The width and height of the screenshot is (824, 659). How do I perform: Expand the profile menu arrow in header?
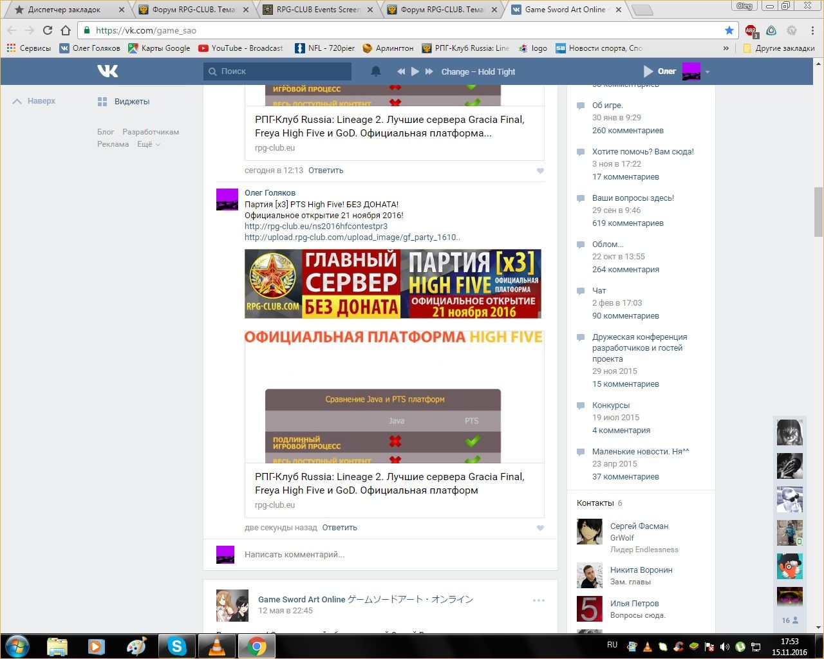[x=707, y=72]
